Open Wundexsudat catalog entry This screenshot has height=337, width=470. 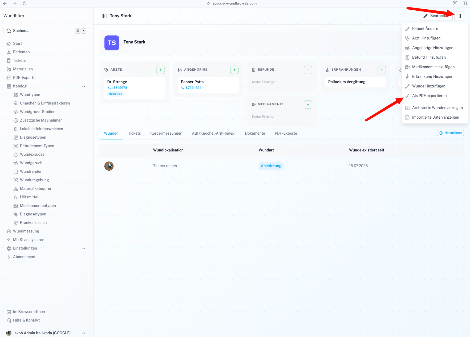[x=32, y=154]
